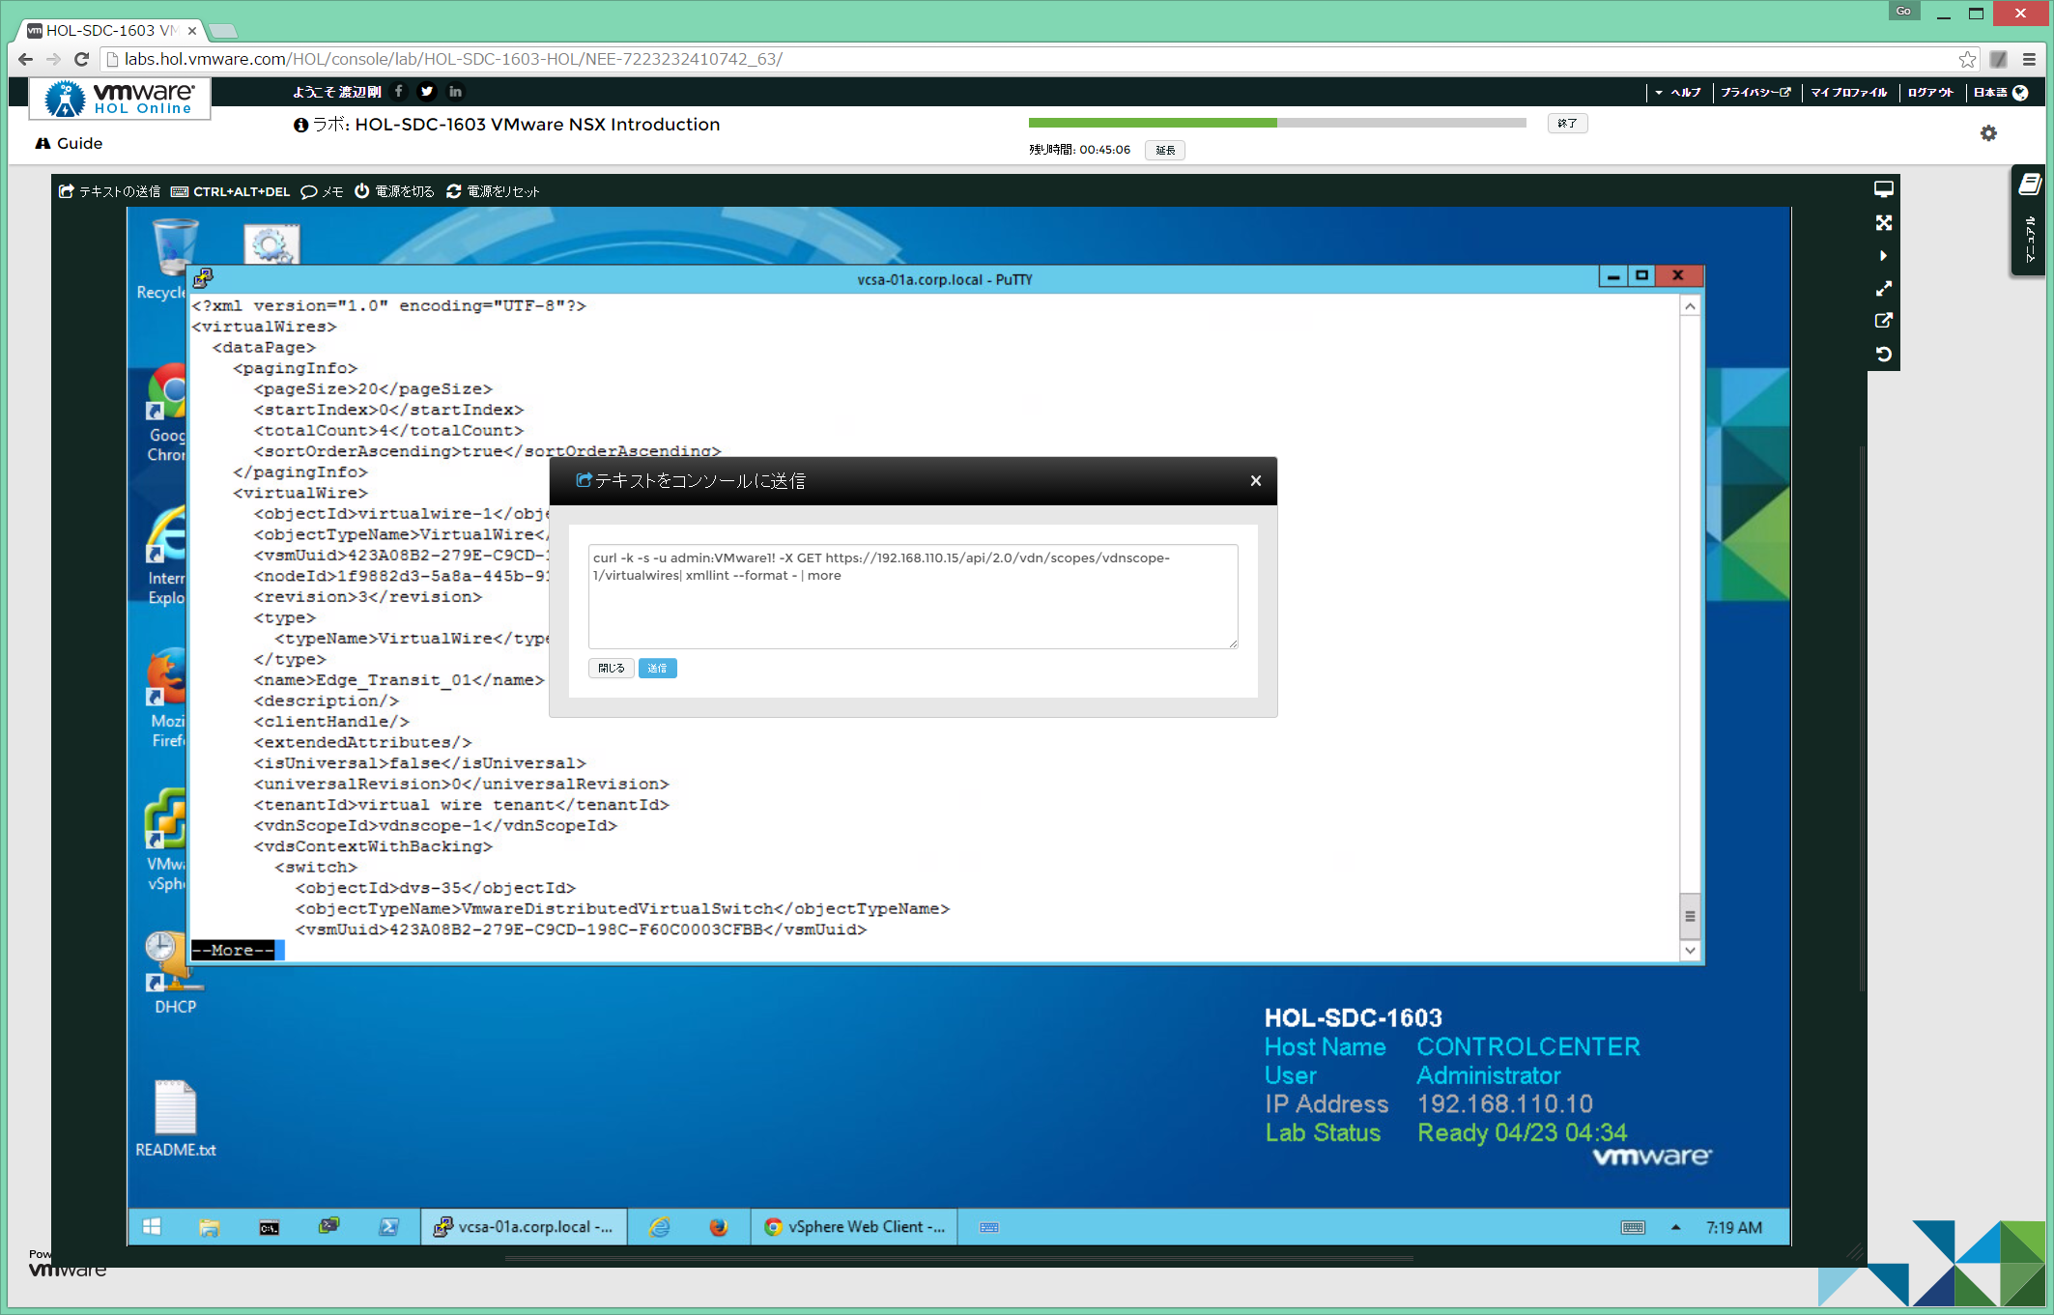Click the 延長 extend time button
Screen dimensions: 2054x1315
tap(1165, 150)
